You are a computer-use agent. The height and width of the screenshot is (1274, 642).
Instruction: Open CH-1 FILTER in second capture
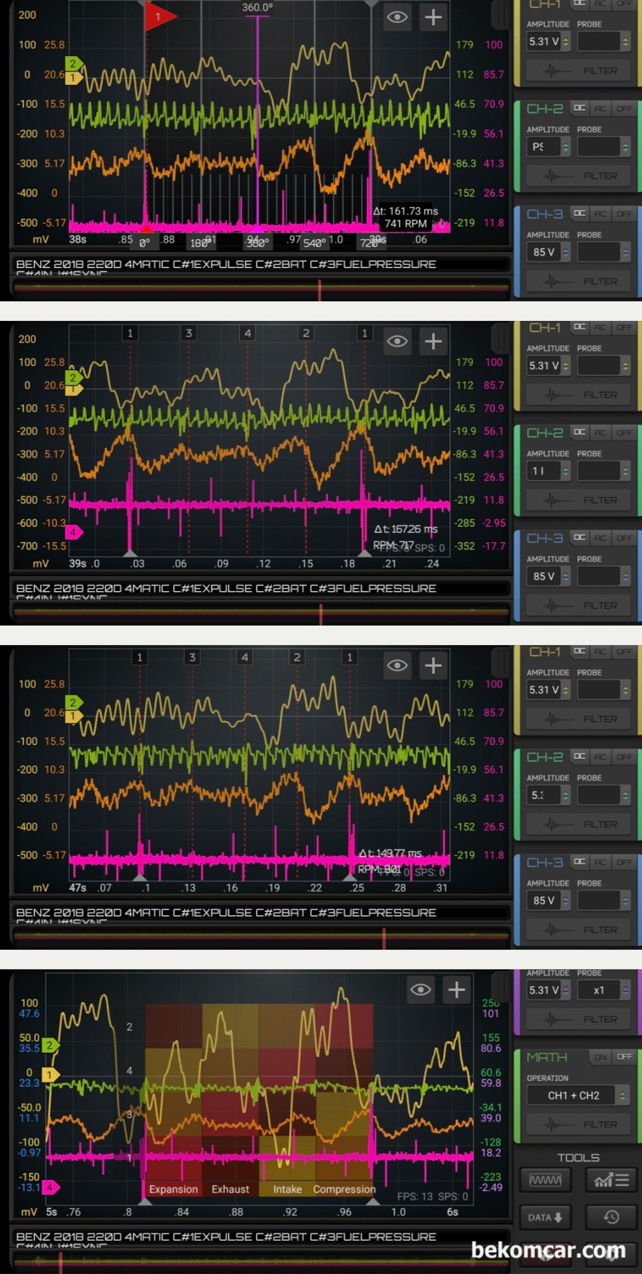point(579,395)
